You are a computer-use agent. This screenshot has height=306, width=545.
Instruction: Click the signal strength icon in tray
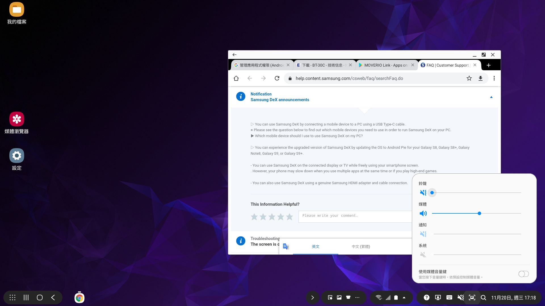click(x=388, y=297)
